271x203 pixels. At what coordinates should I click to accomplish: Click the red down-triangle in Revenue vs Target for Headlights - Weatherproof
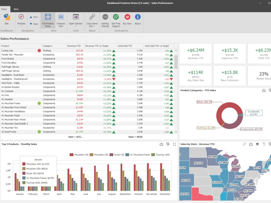pyautogui.click(x=114, y=79)
